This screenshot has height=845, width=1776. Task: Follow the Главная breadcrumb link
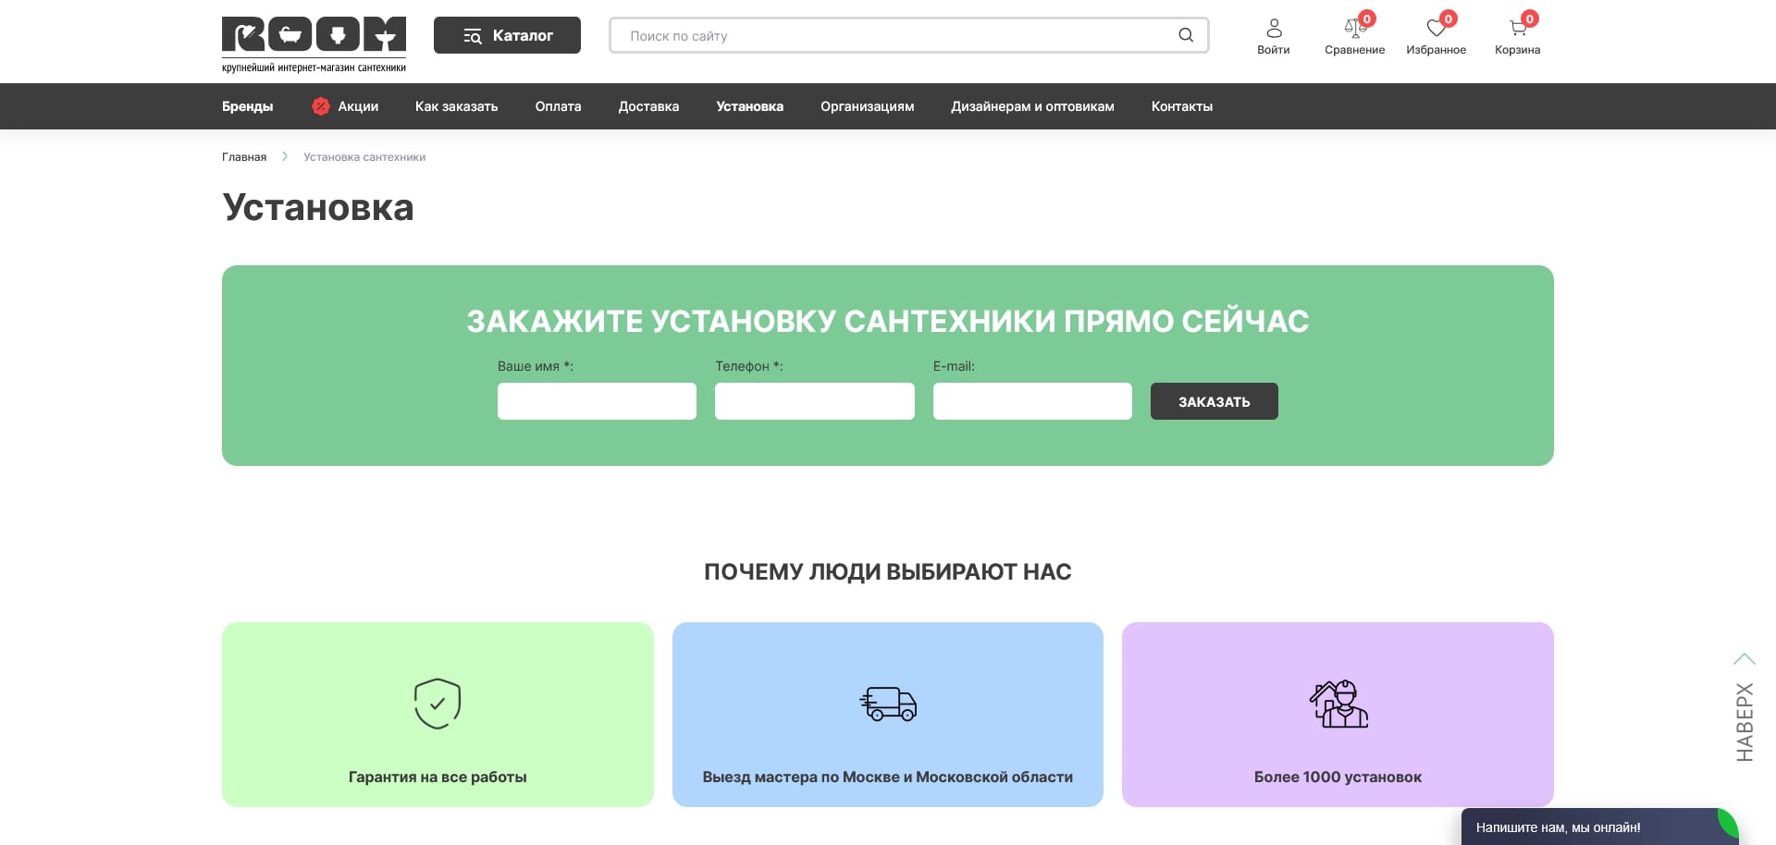pos(244,157)
